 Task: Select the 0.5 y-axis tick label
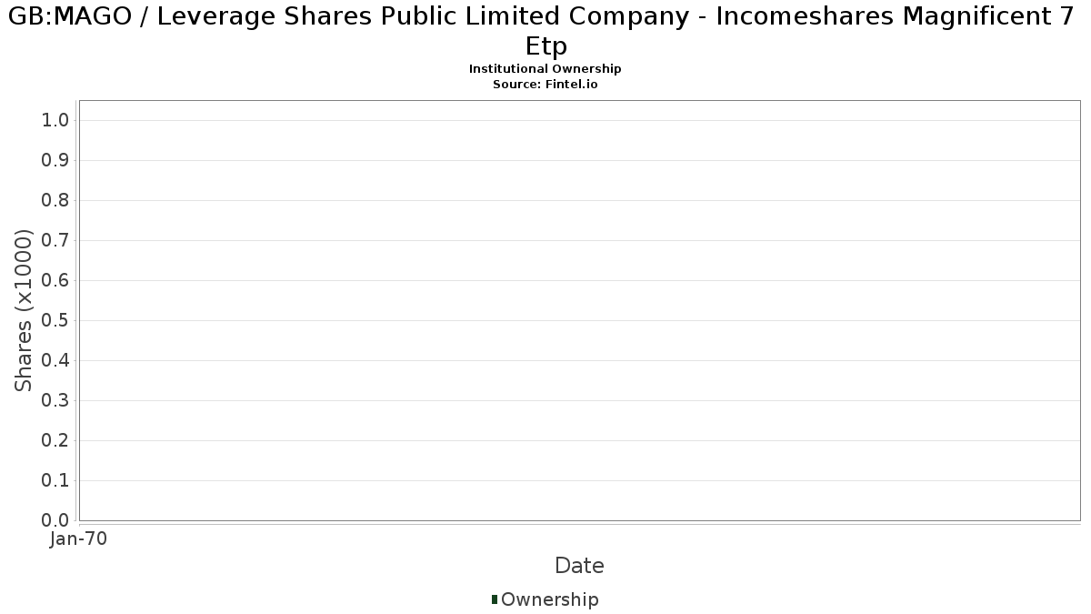56,321
